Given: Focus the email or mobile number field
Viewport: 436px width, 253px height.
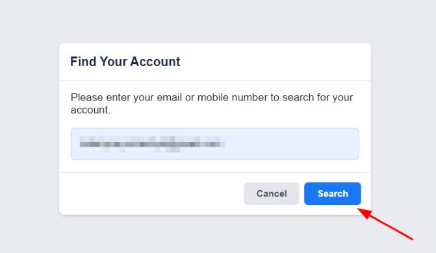Looking at the screenshot, I should pos(215,144).
